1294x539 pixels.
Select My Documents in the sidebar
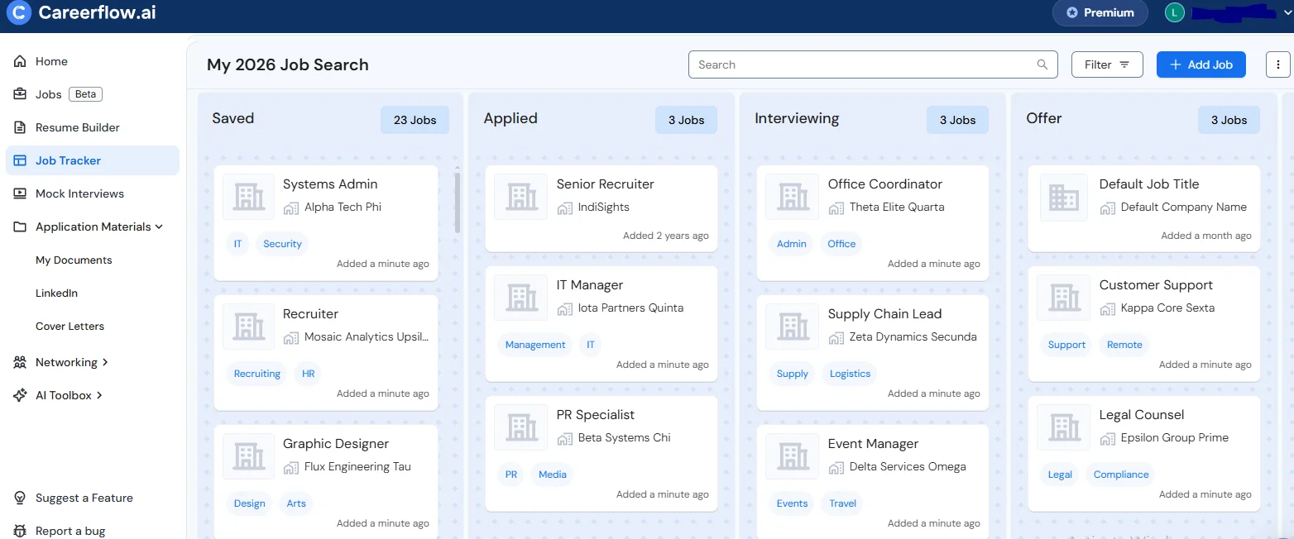tap(74, 260)
